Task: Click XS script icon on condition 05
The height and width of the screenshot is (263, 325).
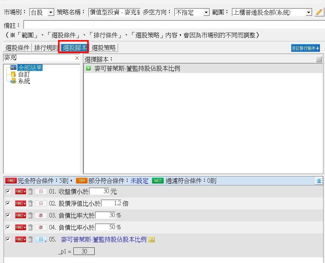Action: pyautogui.click(x=152, y=240)
